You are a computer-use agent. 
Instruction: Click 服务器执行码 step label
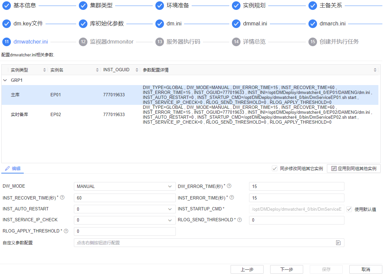click(x=183, y=42)
